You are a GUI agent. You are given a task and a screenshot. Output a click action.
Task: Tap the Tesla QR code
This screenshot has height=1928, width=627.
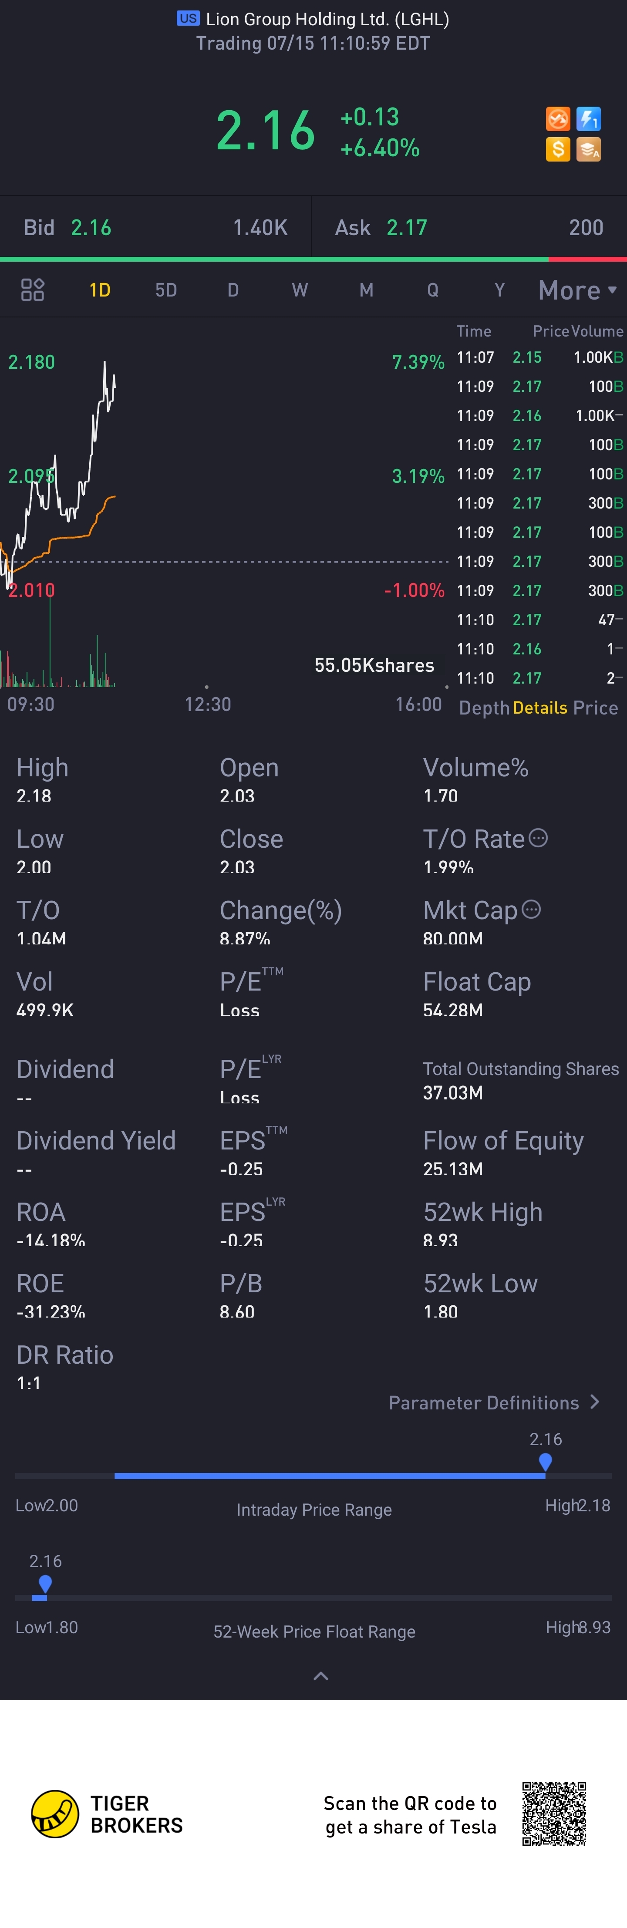554,1814
